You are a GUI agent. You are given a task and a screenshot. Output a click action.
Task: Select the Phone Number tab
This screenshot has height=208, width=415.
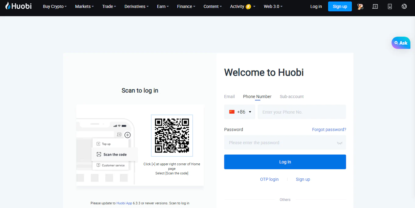pyautogui.click(x=257, y=97)
